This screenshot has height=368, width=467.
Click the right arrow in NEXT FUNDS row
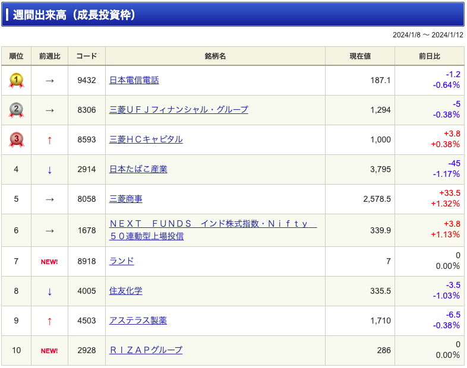coord(50,230)
